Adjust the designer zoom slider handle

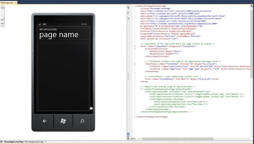coord(2,20)
